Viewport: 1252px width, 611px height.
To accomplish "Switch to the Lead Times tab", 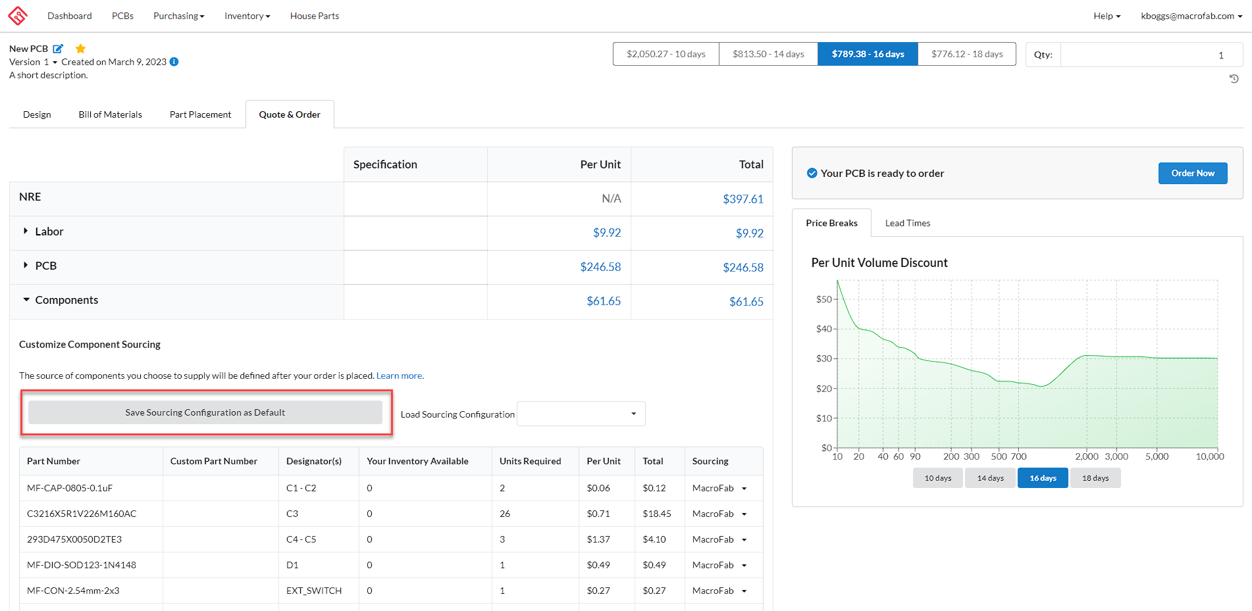I will click(x=908, y=223).
